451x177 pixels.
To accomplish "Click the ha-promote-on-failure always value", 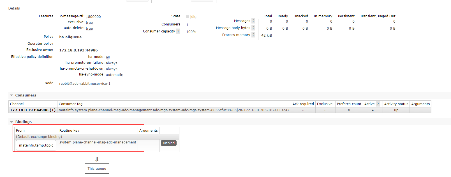I will coord(112,63).
